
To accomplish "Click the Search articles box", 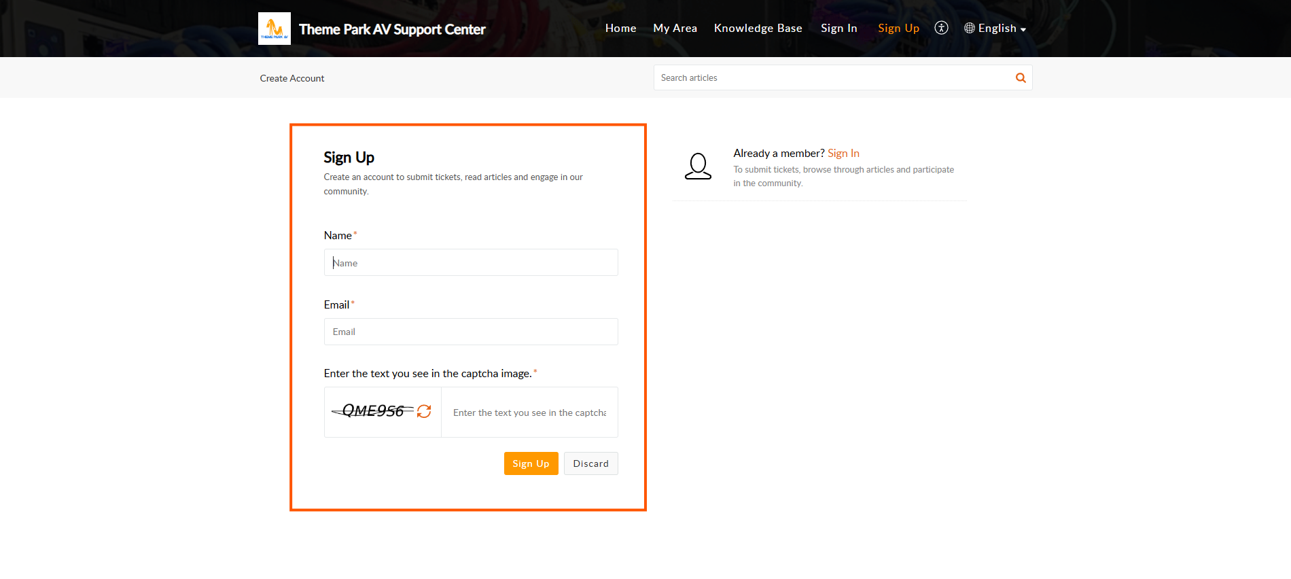I will tap(832, 77).
